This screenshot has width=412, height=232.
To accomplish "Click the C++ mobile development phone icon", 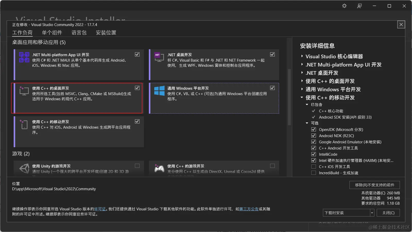I will [x=24, y=124].
